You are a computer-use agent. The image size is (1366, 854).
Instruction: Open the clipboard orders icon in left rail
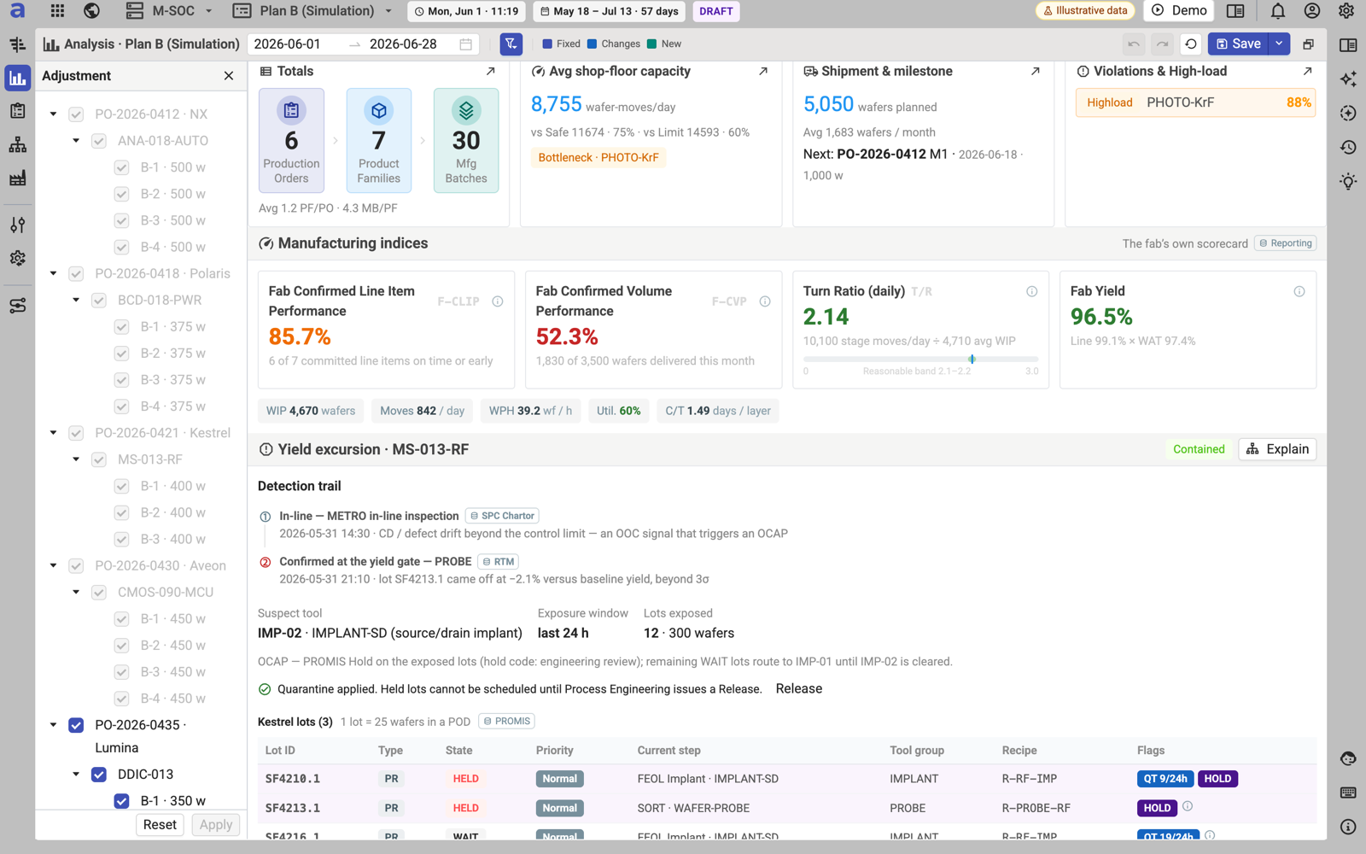pos(17,111)
